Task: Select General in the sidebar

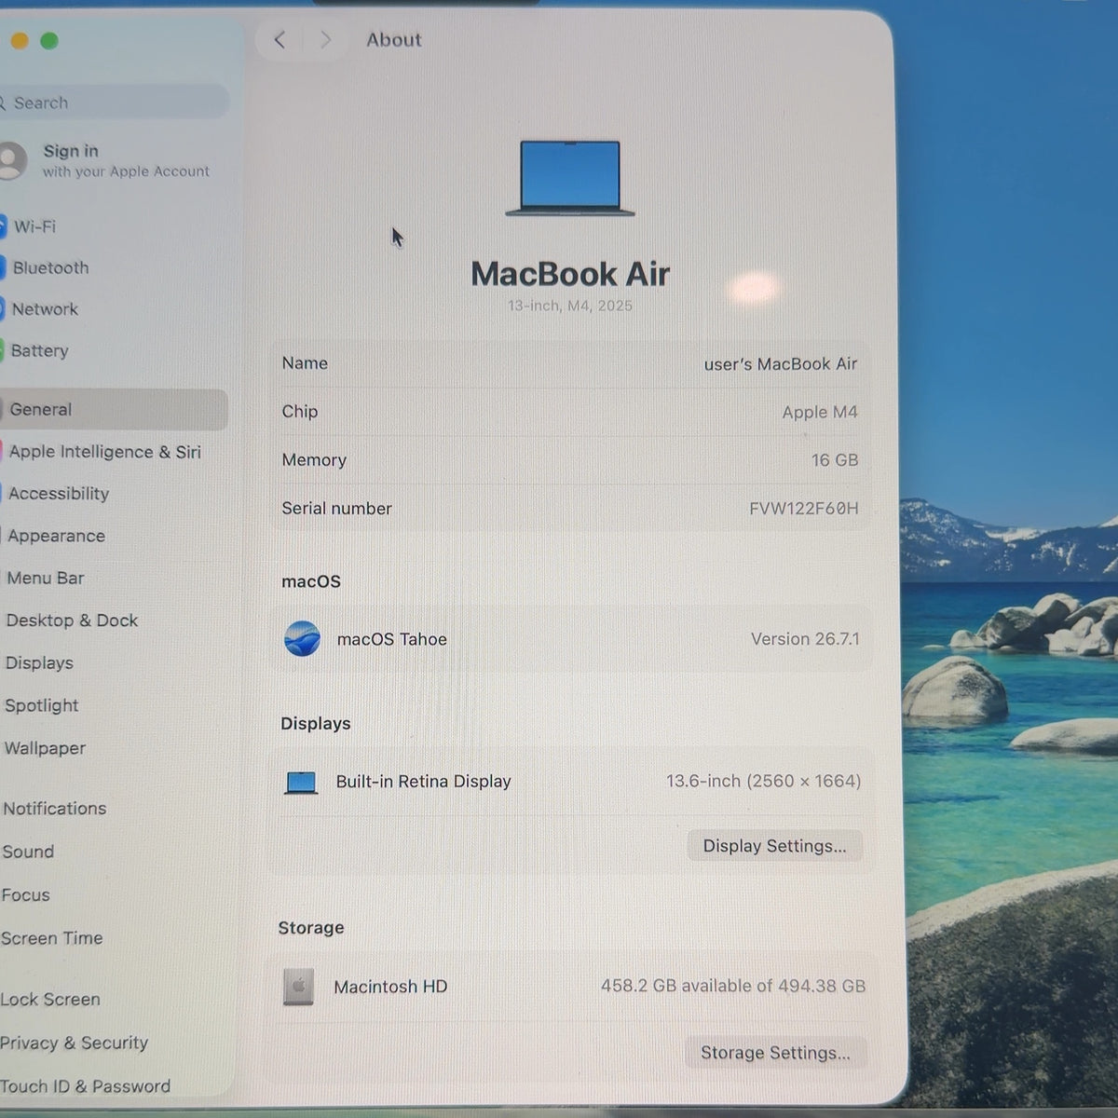Action: 114,410
